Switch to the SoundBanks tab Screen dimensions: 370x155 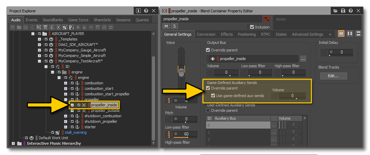point(53,20)
